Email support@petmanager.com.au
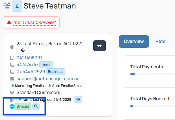 tap(48, 79)
